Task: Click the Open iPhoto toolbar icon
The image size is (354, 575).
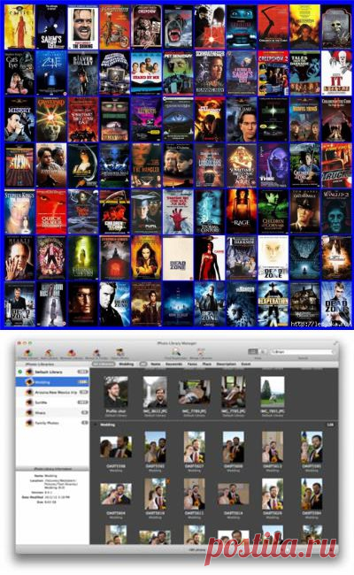Action: [119, 352]
